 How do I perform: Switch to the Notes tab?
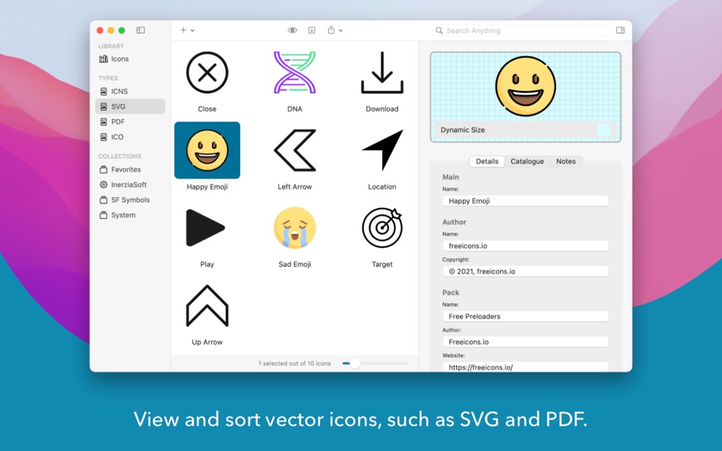566,162
